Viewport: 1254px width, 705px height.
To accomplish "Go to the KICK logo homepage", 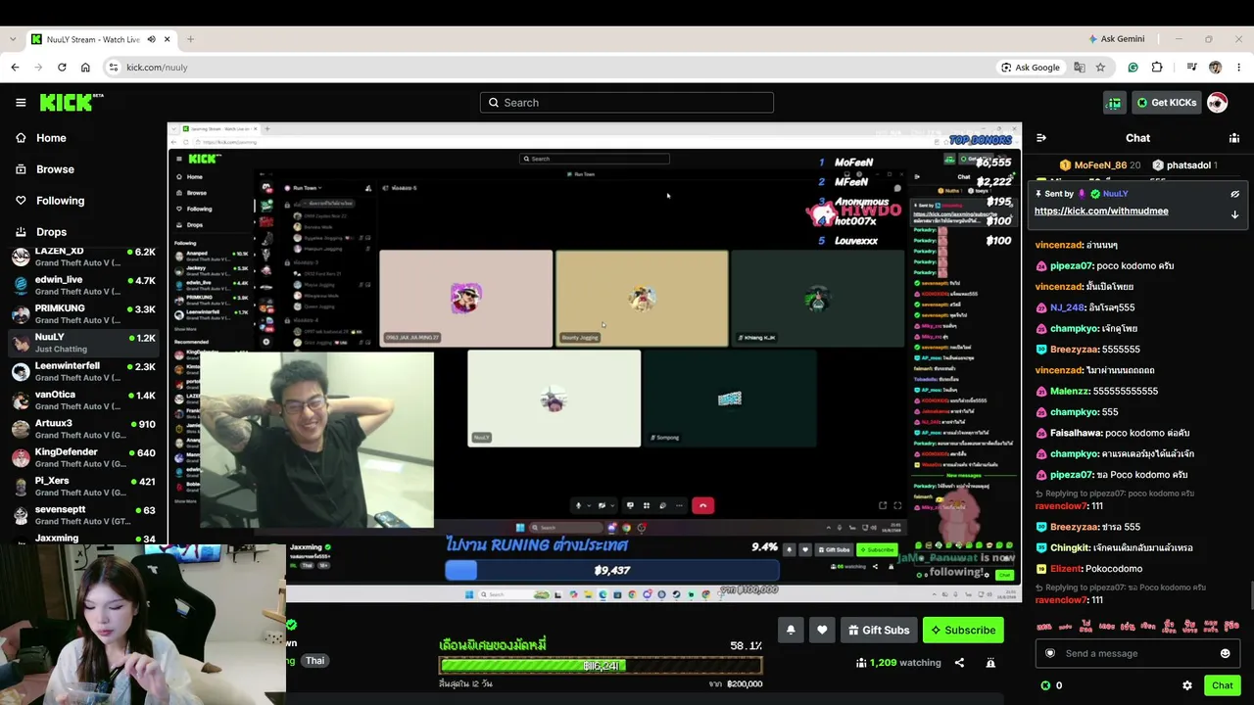I will click(x=72, y=102).
